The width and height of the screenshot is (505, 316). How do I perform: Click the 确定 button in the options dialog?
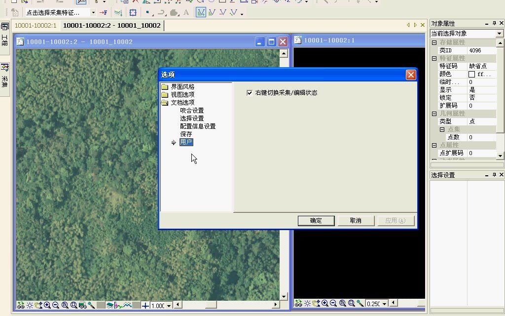pos(316,220)
